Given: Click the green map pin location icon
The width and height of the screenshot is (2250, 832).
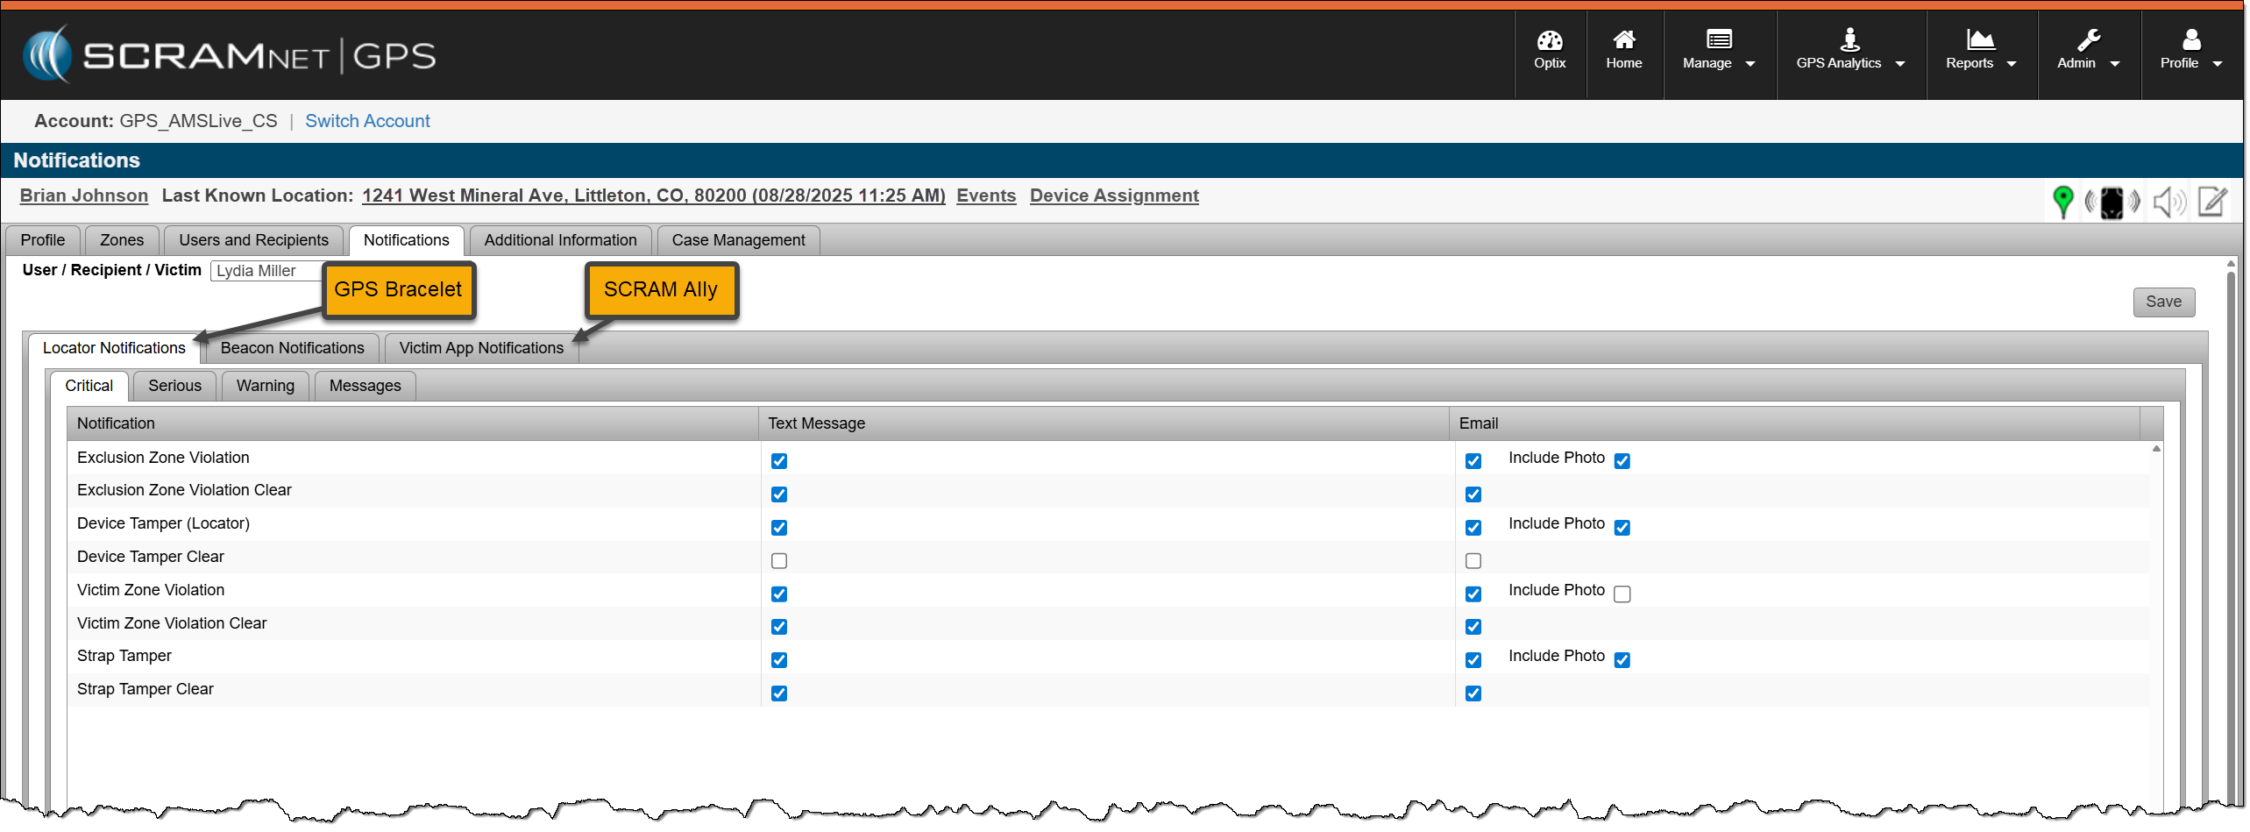Looking at the screenshot, I should click(x=2062, y=202).
